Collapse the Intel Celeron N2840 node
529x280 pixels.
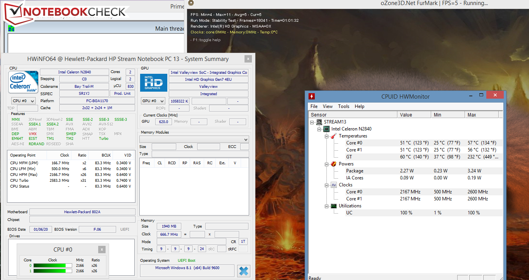(320, 129)
